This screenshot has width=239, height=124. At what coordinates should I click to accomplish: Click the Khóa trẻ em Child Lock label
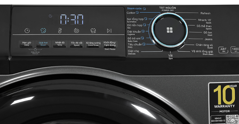pyautogui.click(x=35, y=53)
